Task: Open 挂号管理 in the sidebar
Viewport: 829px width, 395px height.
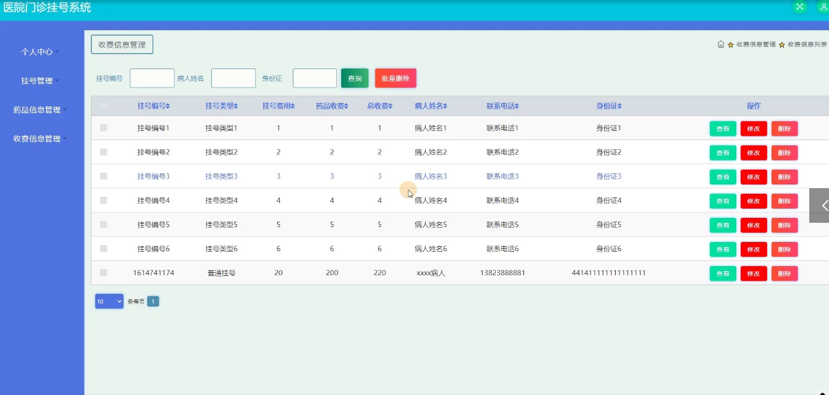Action: [x=40, y=81]
